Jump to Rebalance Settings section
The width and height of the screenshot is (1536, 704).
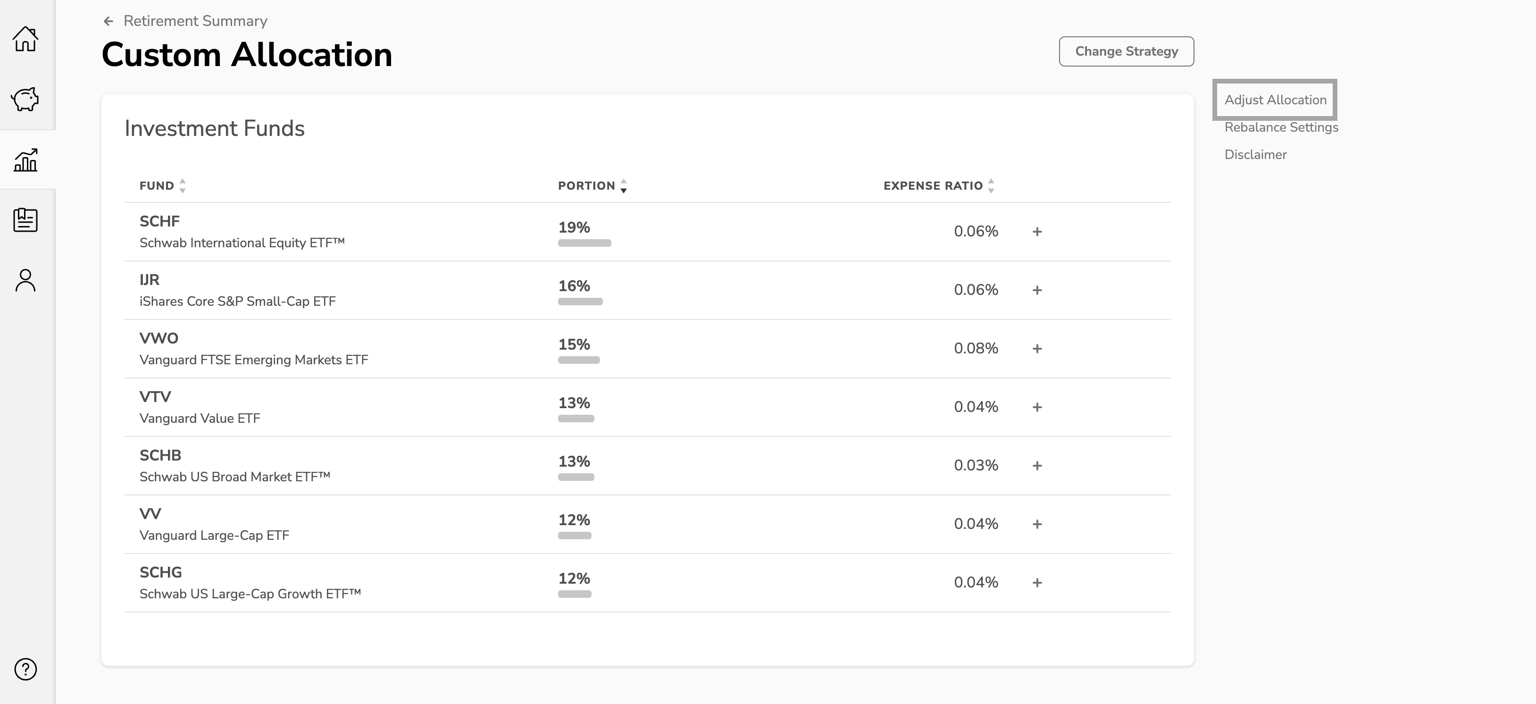click(1281, 127)
